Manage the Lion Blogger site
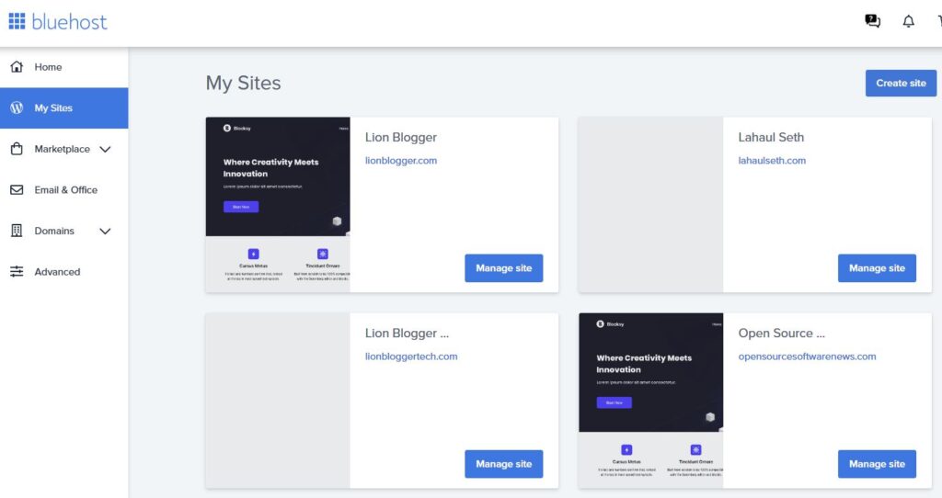The height and width of the screenshot is (498, 942). [503, 268]
